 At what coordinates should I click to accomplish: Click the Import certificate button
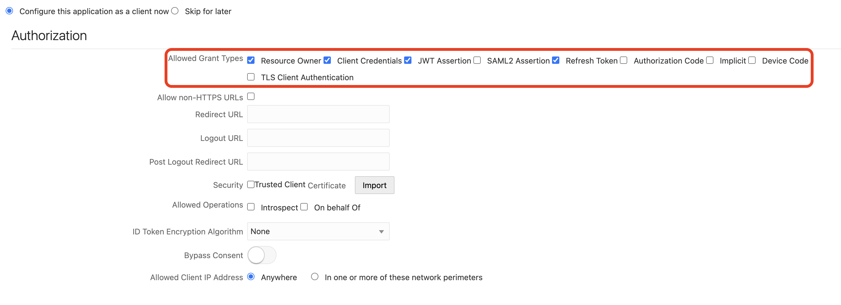pos(374,185)
